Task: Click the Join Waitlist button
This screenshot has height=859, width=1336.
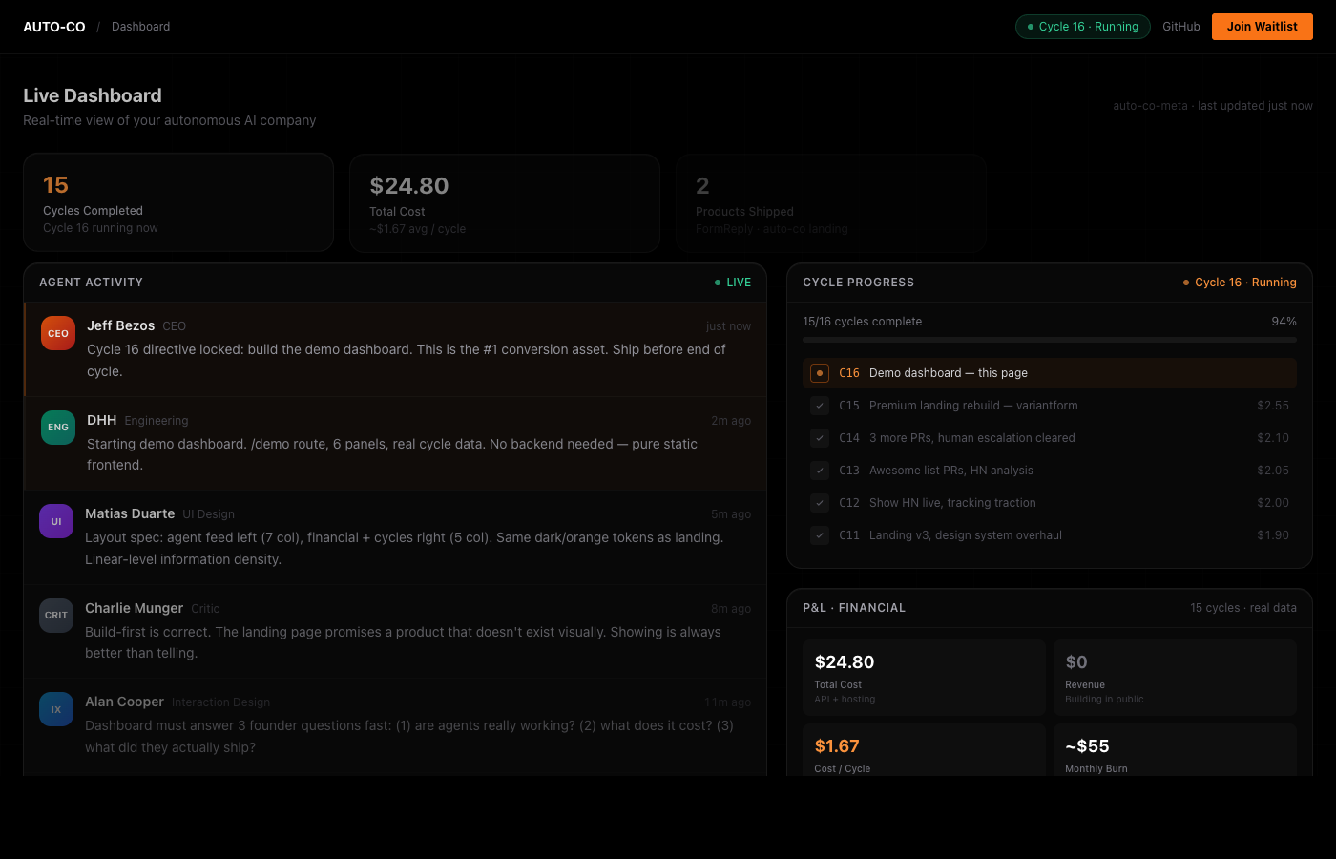Action: [x=1262, y=27]
